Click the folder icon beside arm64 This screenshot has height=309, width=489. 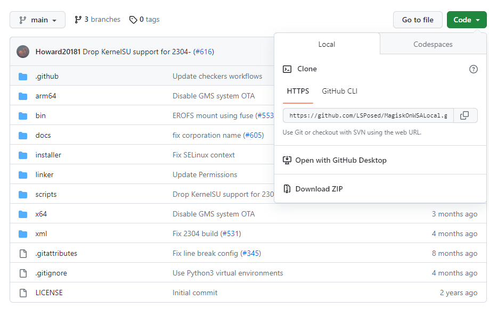(23, 96)
